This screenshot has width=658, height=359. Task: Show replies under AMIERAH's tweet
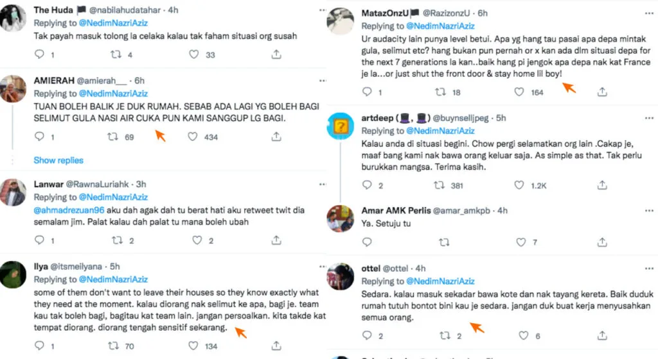tap(58, 160)
